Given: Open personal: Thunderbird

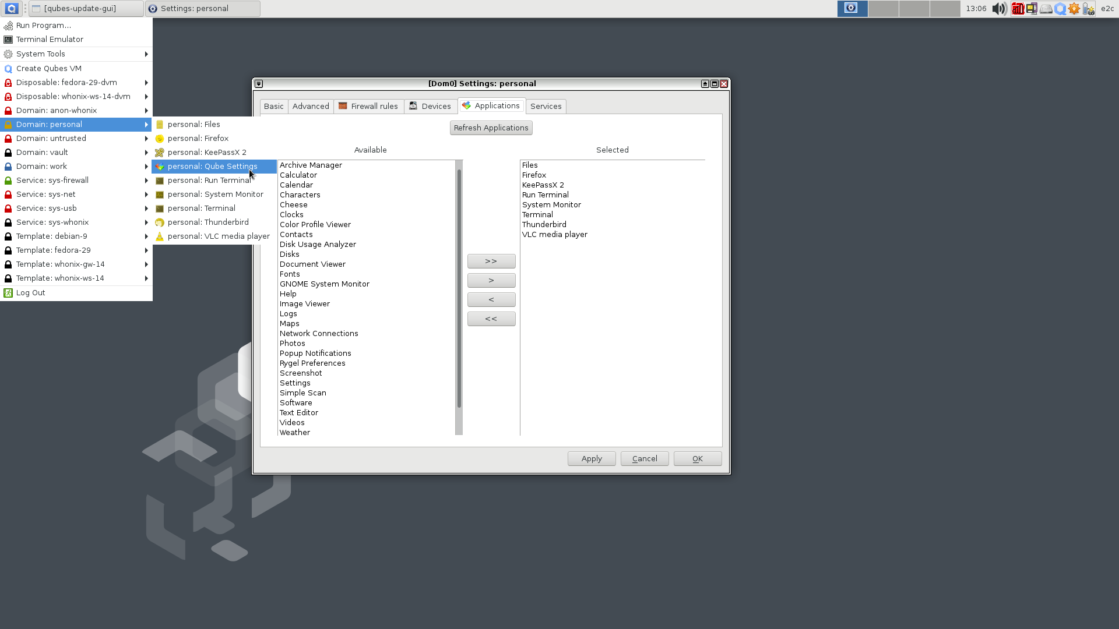Looking at the screenshot, I should click(x=207, y=222).
